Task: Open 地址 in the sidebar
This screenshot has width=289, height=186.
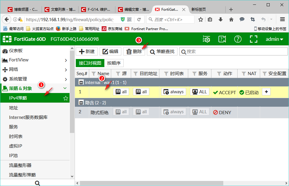Action: click(13, 108)
